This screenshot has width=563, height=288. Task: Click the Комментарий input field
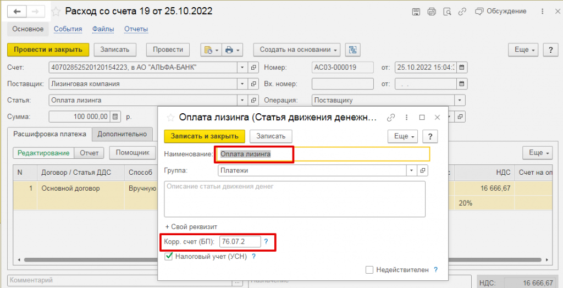click(x=119, y=282)
